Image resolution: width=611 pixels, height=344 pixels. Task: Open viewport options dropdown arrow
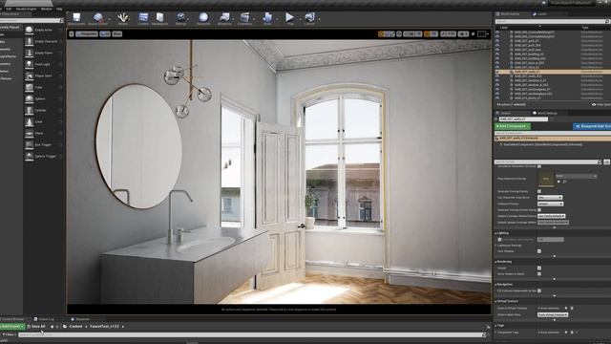(72, 34)
